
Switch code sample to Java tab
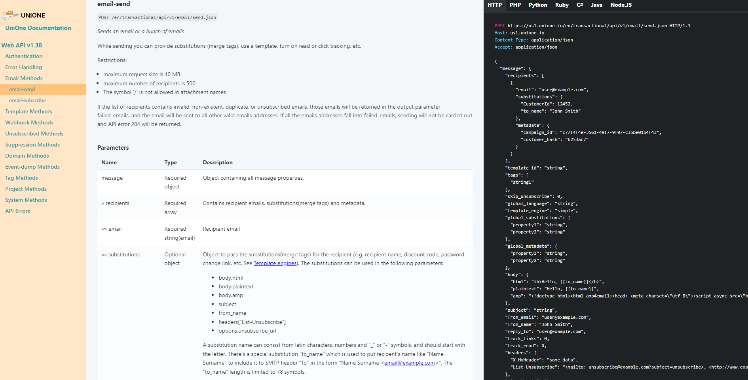(597, 5)
